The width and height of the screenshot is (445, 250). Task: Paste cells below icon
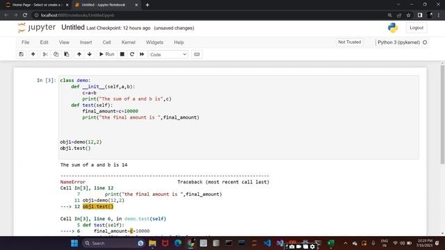(67, 54)
